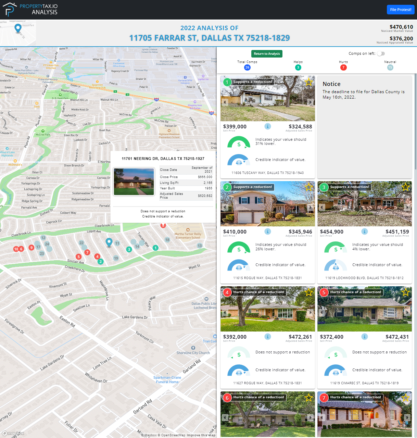Show next photo on comp 4 card
417x438 pixels.
point(310,312)
